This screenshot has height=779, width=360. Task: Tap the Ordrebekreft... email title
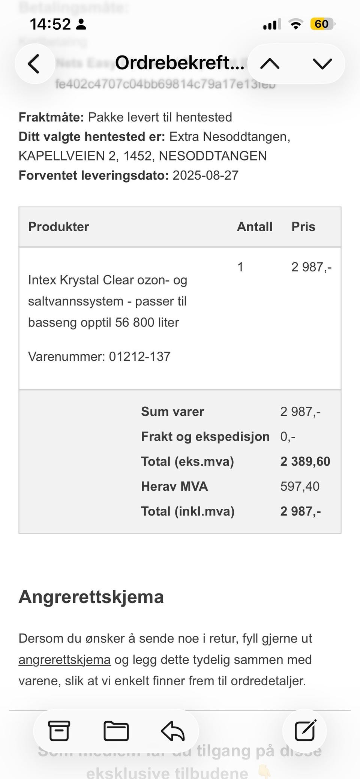click(x=179, y=63)
